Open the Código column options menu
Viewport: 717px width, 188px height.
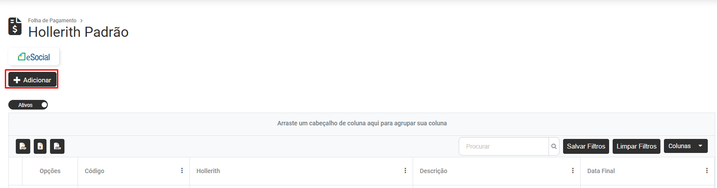182,171
